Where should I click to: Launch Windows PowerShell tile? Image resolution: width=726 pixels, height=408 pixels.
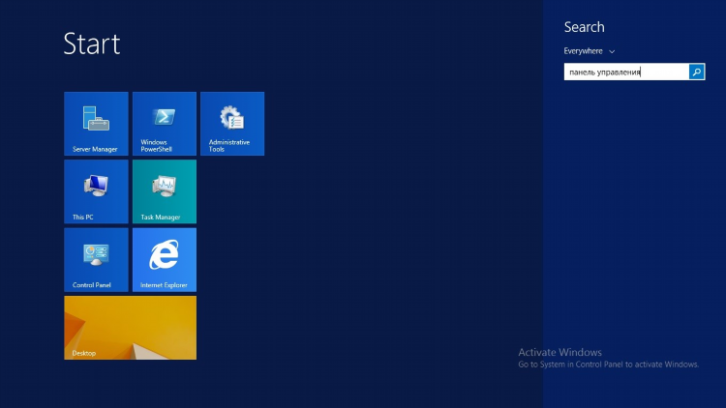[165, 124]
